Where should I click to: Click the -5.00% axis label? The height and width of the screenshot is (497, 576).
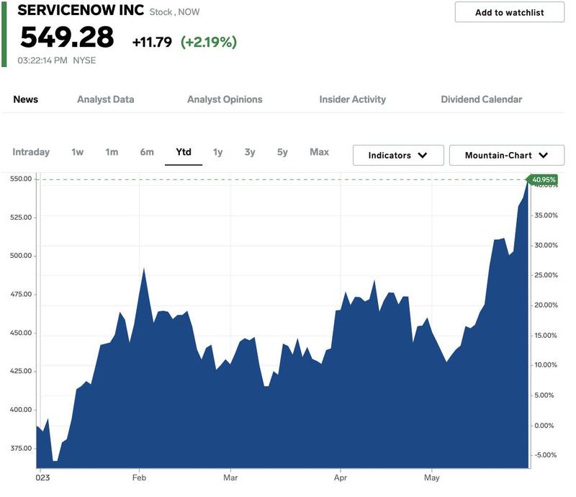(x=545, y=455)
